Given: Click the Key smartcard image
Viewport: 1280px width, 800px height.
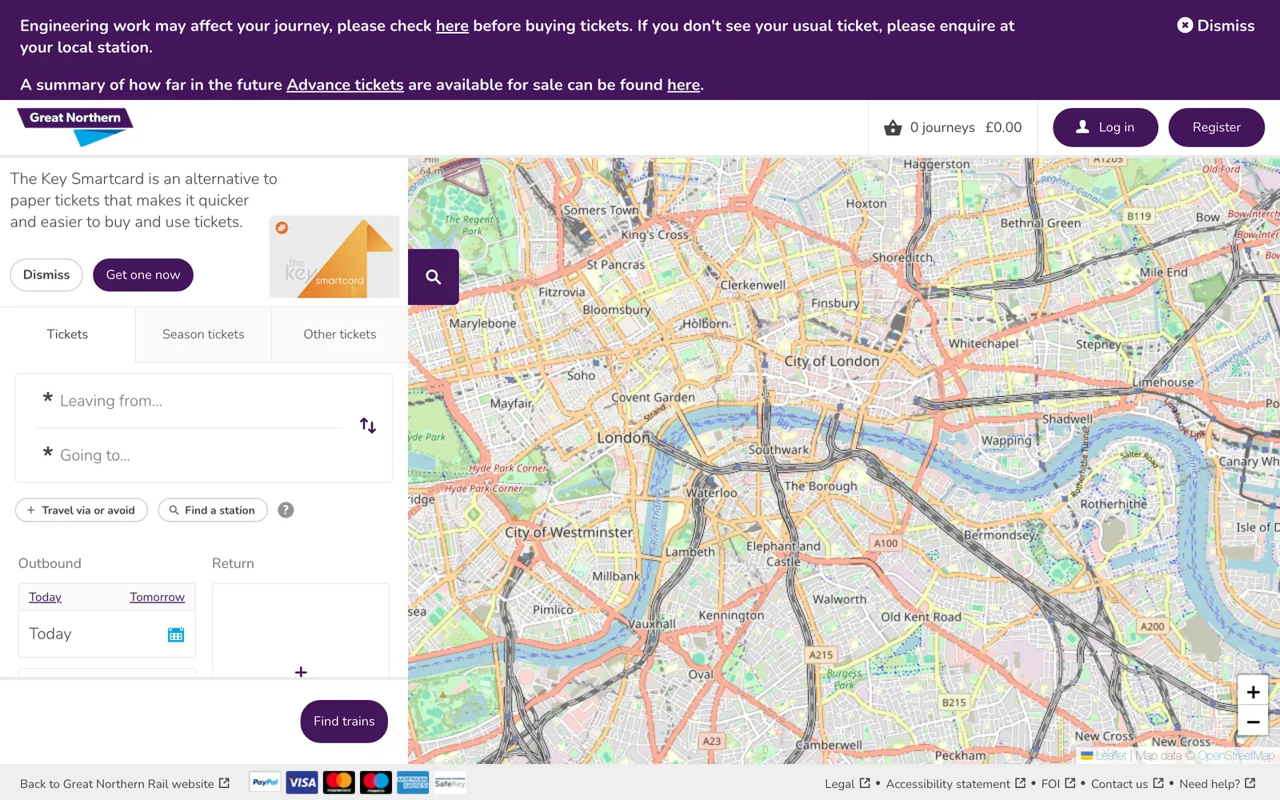Looking at the screenshot, I should point(334,257).
